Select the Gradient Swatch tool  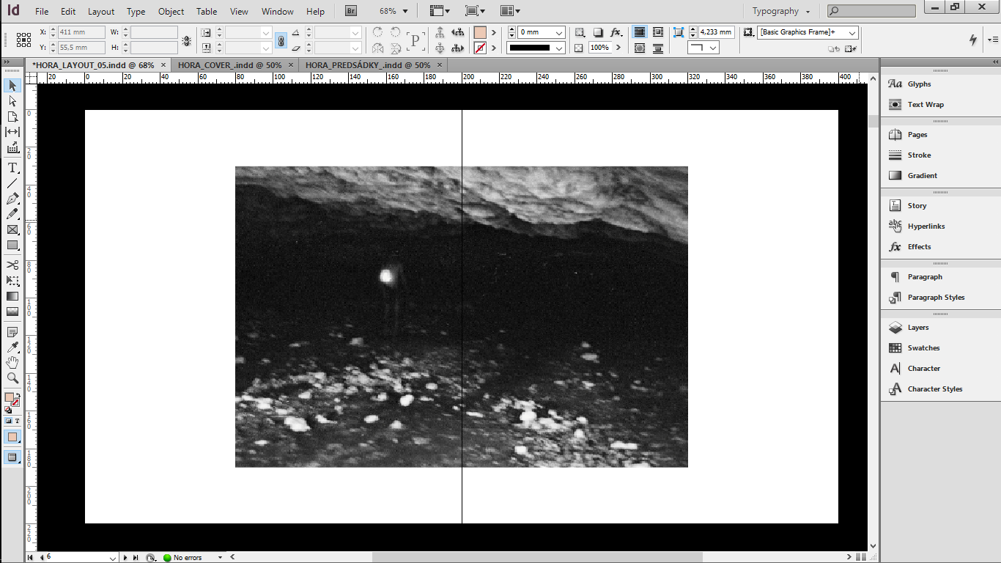[12, 295]
